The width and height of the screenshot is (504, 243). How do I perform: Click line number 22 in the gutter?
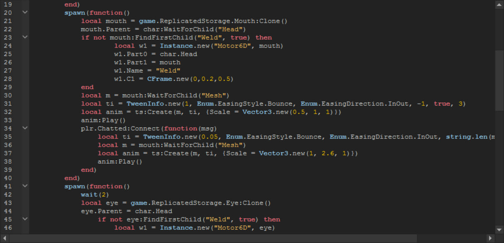coord(8,29)
